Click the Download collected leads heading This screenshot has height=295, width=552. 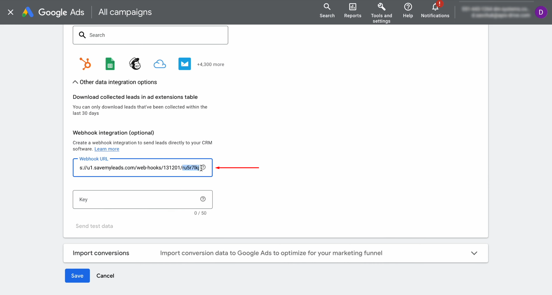[135, 97]
